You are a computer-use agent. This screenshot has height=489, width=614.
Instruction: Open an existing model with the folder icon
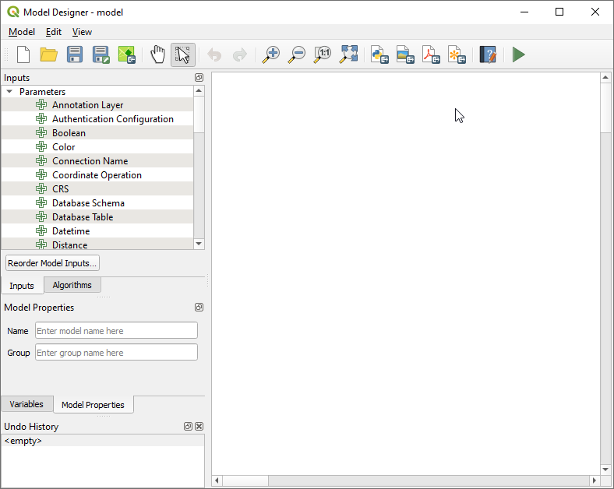pos(49,55)
